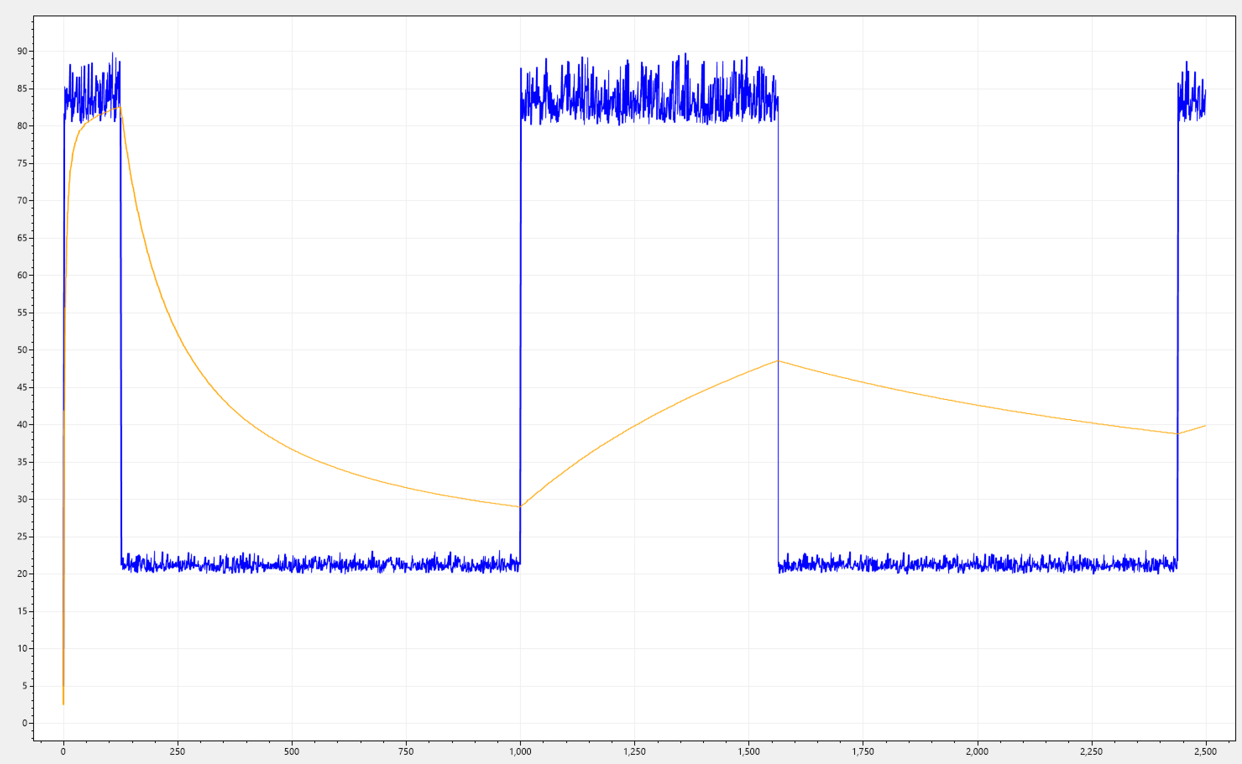Click the y-axis label 50
The height and width of the screenshot is (764, 1242).
(x=22, y=349)
